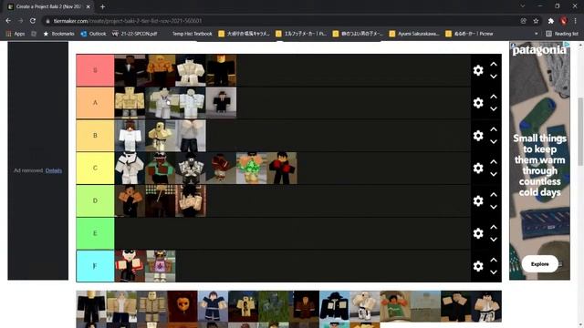Select black hoodie character in unranked pool
Image resolution: width=584 pixels, height=328 pixels.
coord(334,306)
